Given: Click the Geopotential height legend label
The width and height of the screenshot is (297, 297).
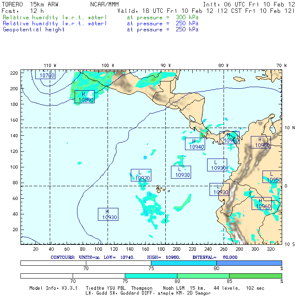Looking at the screenshot, I should pos(34,29).
